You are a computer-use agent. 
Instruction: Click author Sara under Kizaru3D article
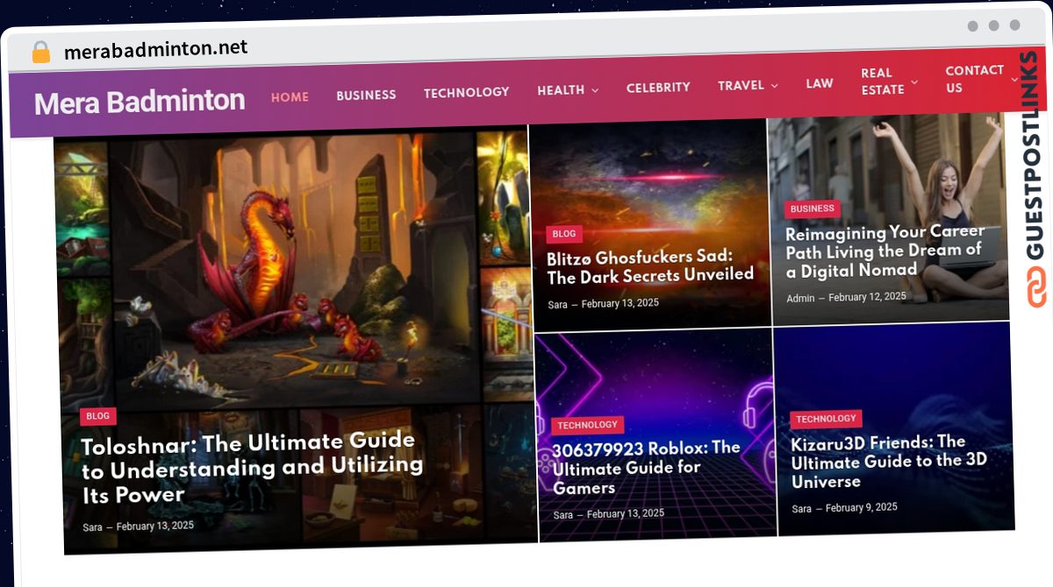pos(801,509)
